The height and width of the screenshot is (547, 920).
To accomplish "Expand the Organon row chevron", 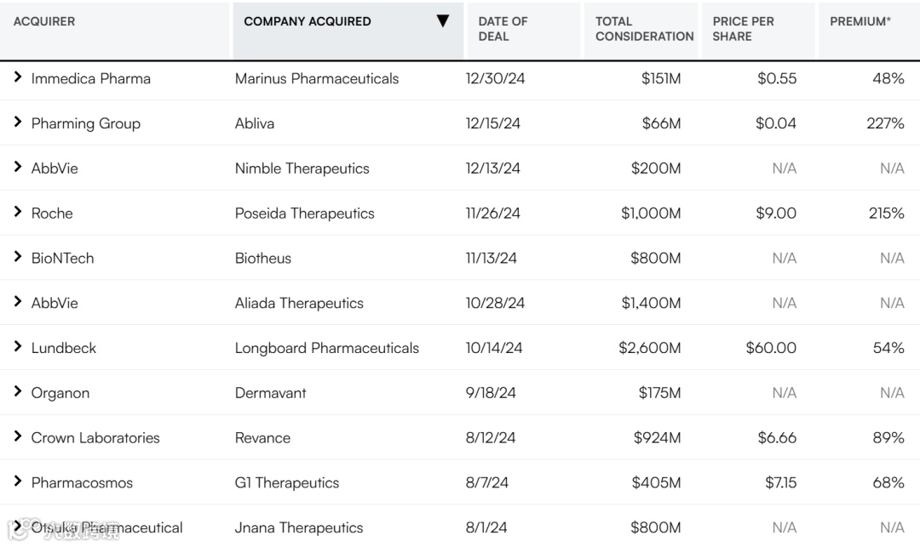I will click(x=17, y=392).
